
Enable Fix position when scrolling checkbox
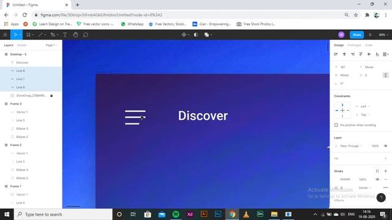336,125
